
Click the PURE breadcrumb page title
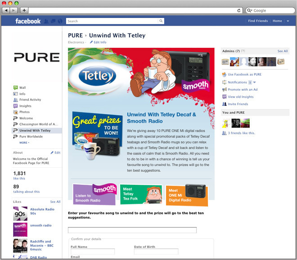click(x=76, y=36)
